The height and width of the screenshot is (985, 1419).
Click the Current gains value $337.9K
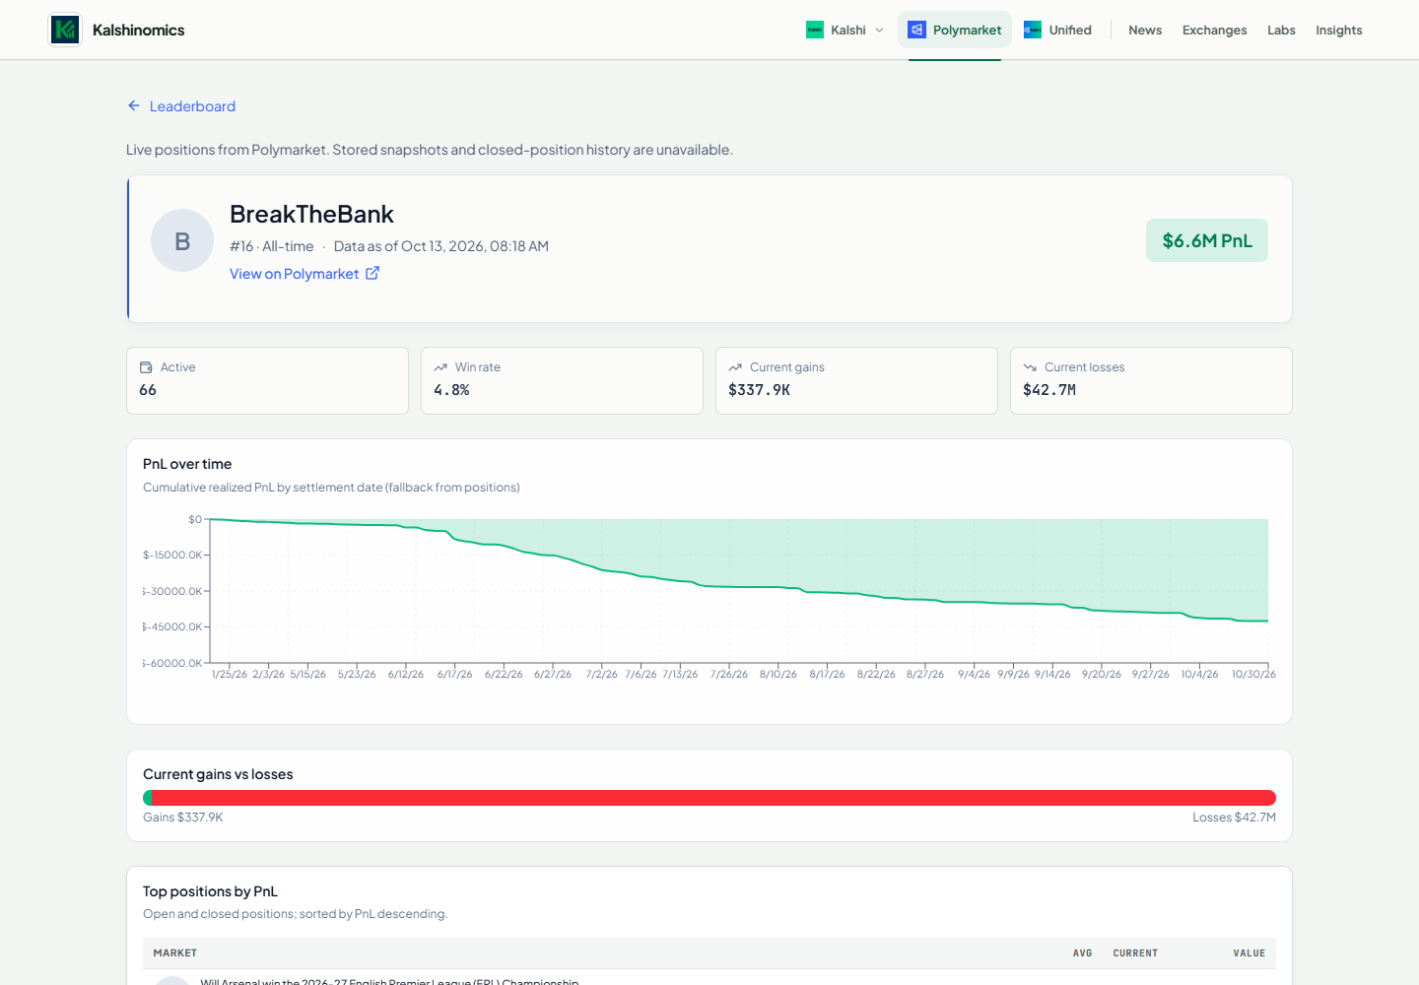coord(759,390)
